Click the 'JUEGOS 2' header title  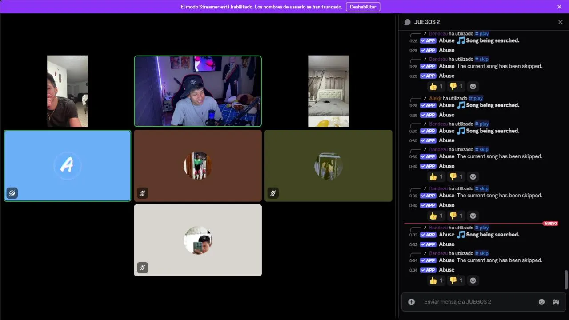[x=427, y=22]
